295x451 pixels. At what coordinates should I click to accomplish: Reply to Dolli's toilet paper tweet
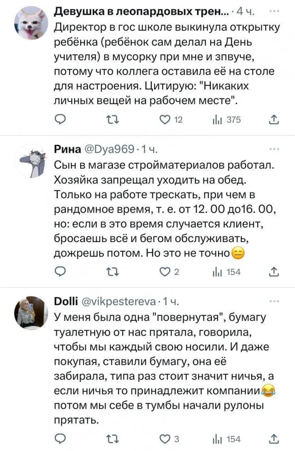point(61,438)
